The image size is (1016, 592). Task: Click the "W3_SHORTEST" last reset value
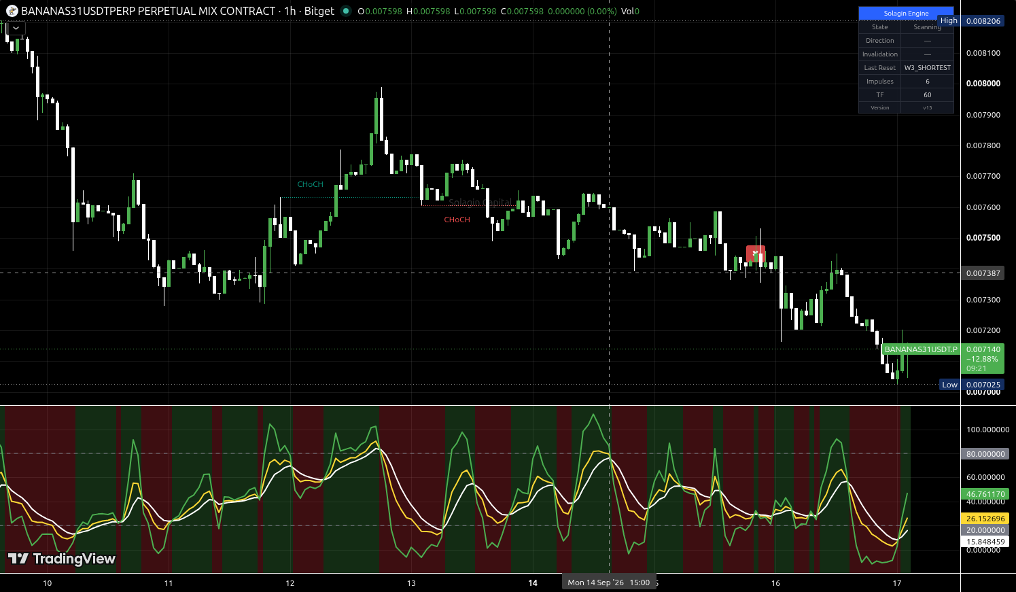[x=927, y=68]
